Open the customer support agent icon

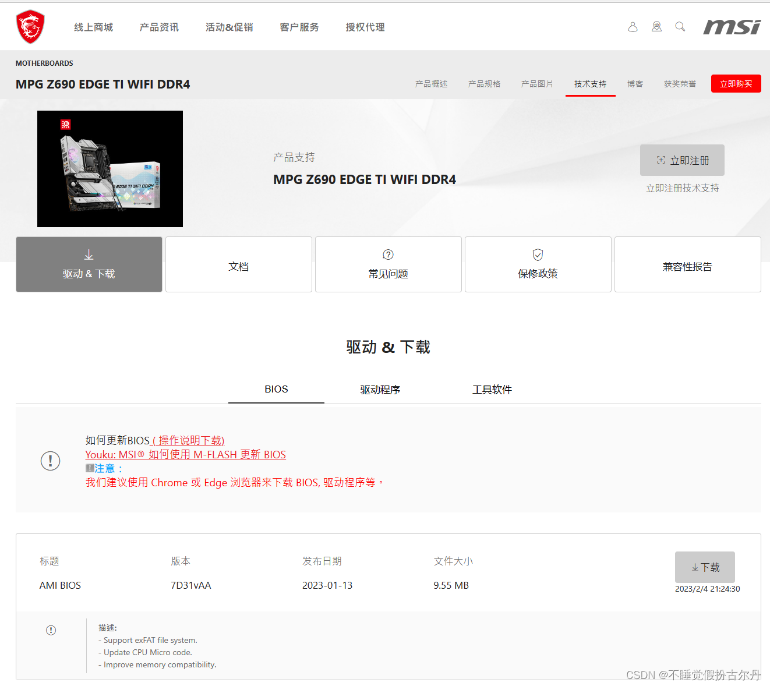click(x=656, y=27)
